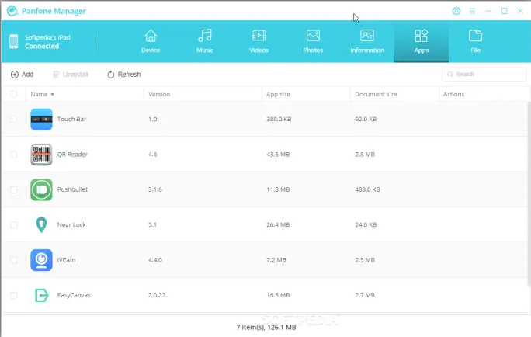Check the Pushbullet row checkbox
Image resolution: width=531 pixels, height=337 pixels.
[13, 189]
